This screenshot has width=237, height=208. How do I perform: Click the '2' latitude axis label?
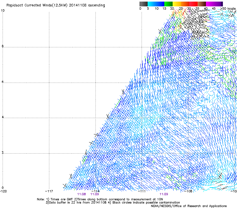coord(3,153)
